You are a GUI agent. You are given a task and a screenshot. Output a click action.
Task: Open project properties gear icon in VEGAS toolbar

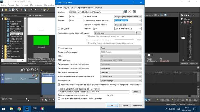pyautogui.click(x=17, y=10)
